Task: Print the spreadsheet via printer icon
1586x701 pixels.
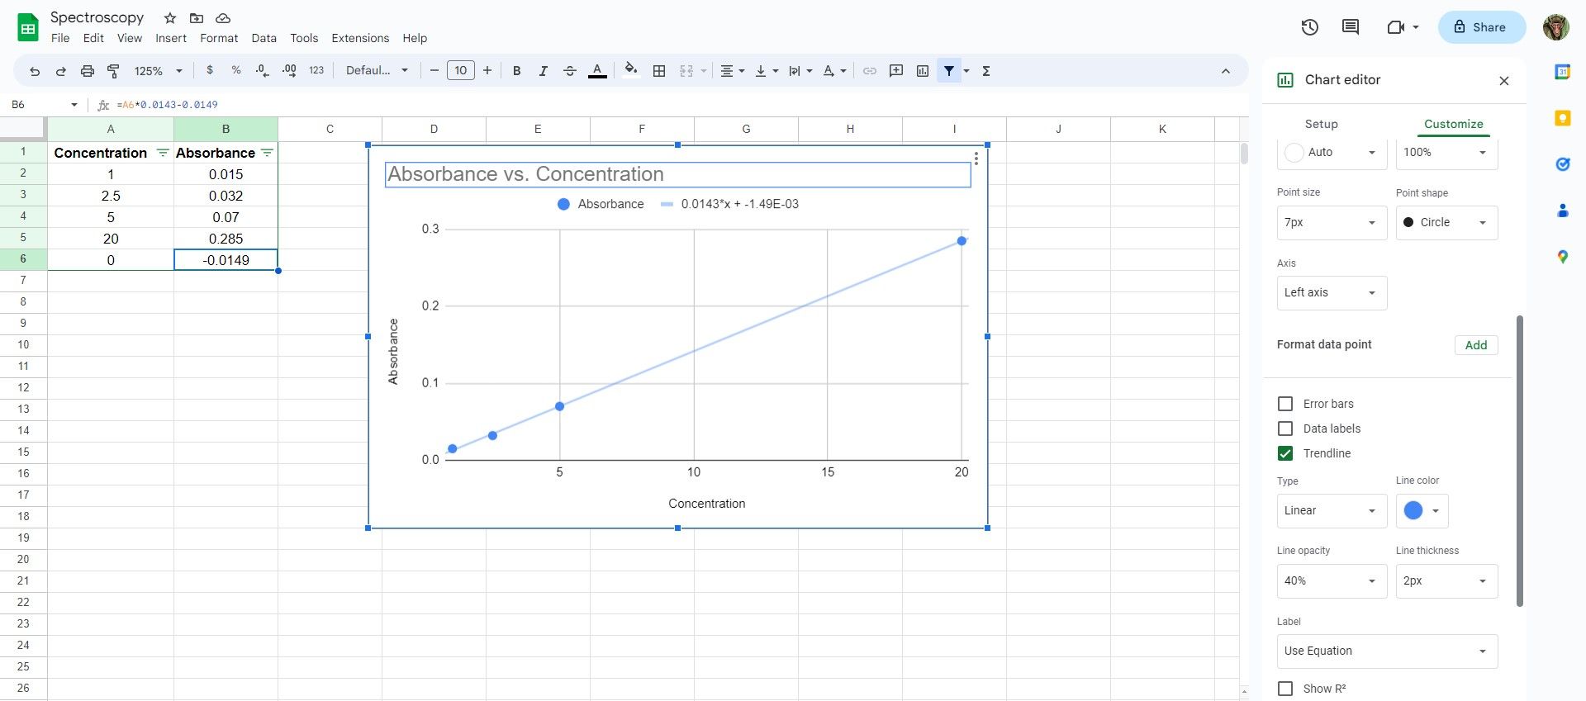Action: tap(88, 71)
